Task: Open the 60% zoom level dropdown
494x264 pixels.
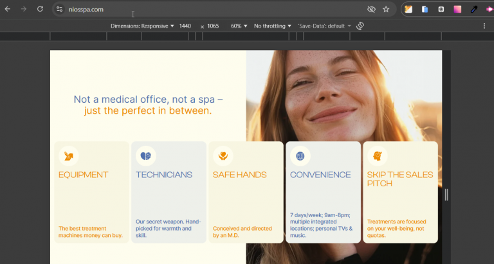Action: point(239,26)
